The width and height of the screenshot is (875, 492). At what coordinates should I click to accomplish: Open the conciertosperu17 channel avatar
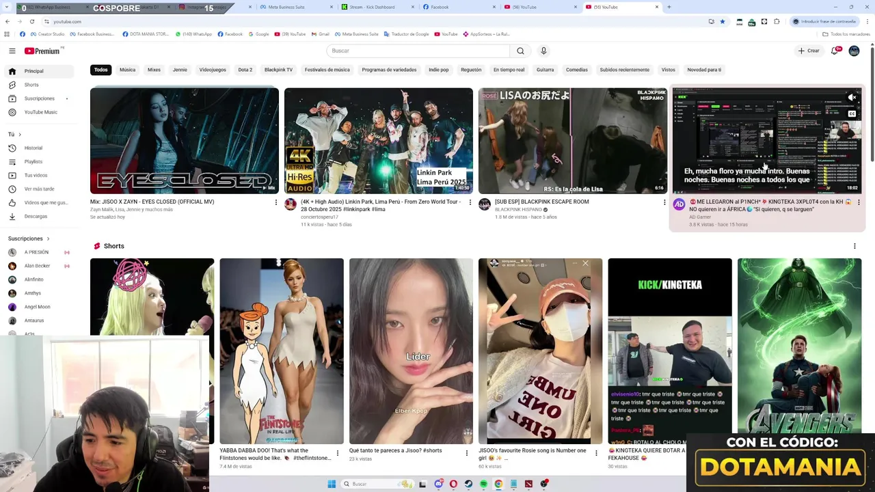pyautogui.click(x=291, y=204)
